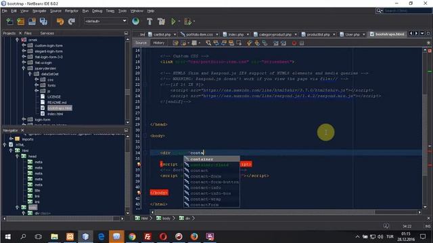
Task: Open the Debug menu
Action: [97, 11]
